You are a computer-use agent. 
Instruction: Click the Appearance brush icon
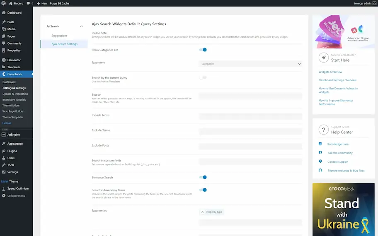tap(4, 144)
